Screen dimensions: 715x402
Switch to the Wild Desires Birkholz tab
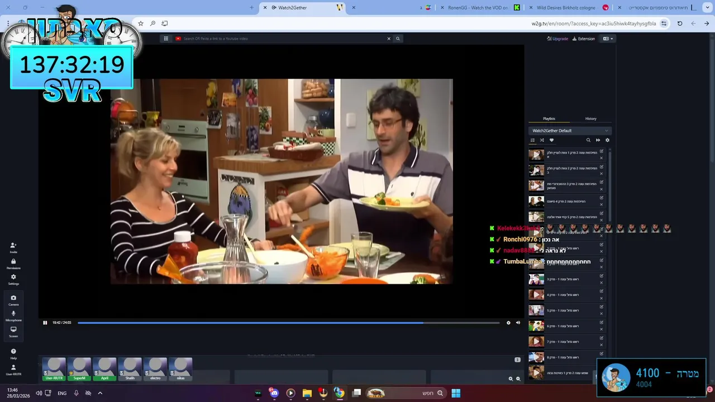click(573, 7)
